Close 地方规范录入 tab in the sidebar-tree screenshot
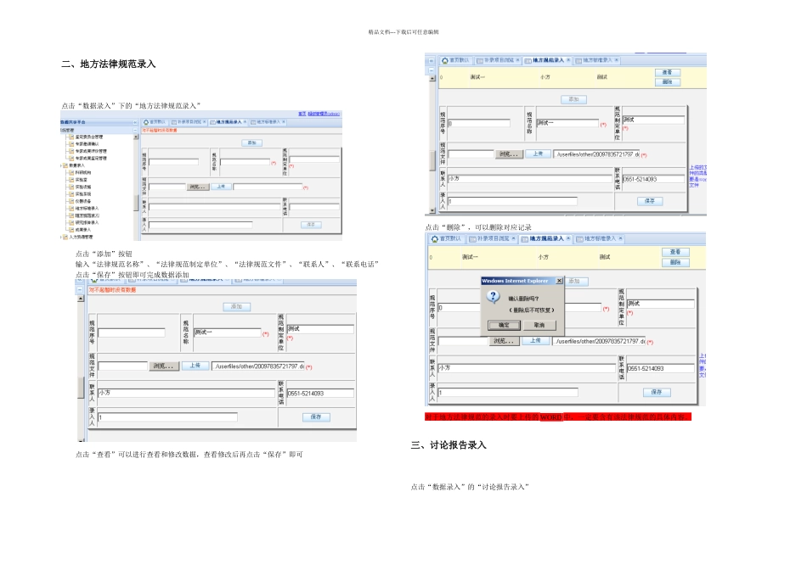Viewport: 807px width, 570px height. (x=245, y=122)
